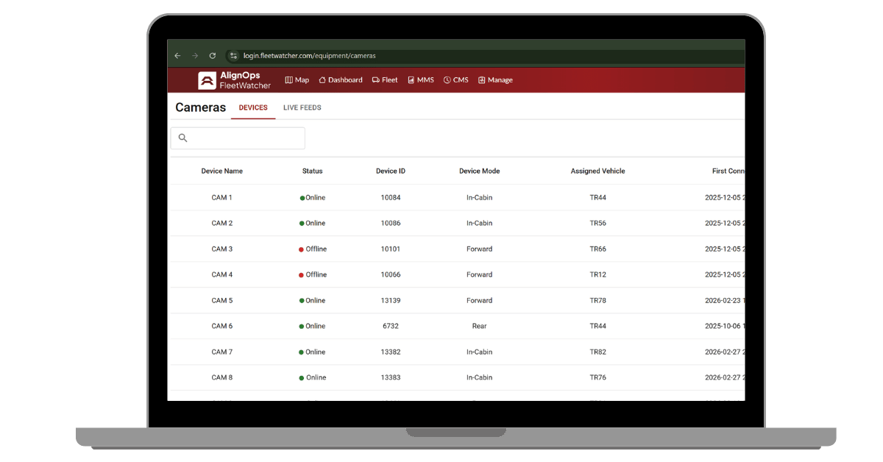Reload the page with the refresh icon
883x462 pixels.
[x=213, y=56]
